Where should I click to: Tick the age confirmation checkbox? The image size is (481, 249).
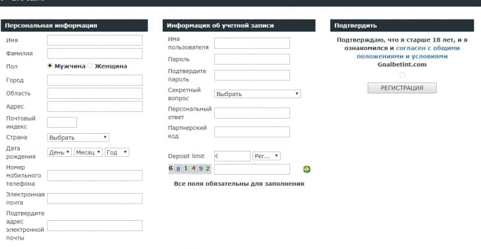click(x=402, y=75)
